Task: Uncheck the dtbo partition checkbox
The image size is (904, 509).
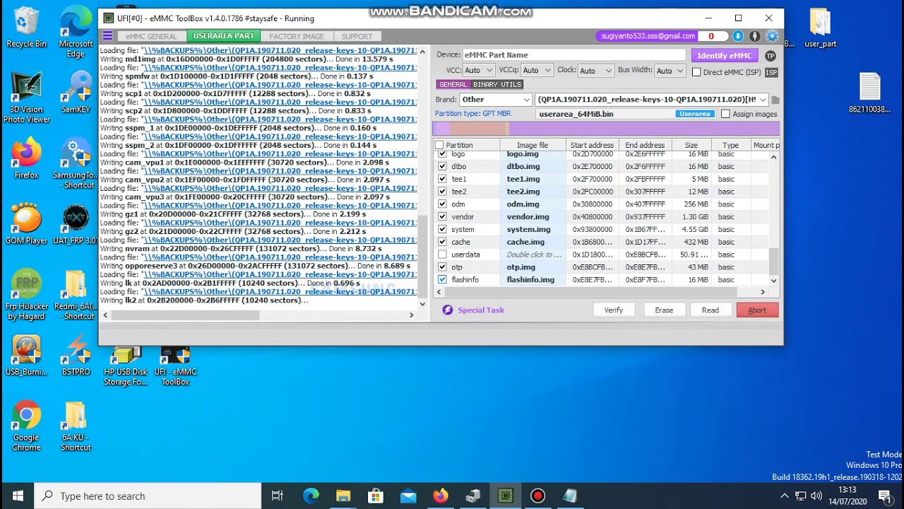Action: (x=442, y=166)
